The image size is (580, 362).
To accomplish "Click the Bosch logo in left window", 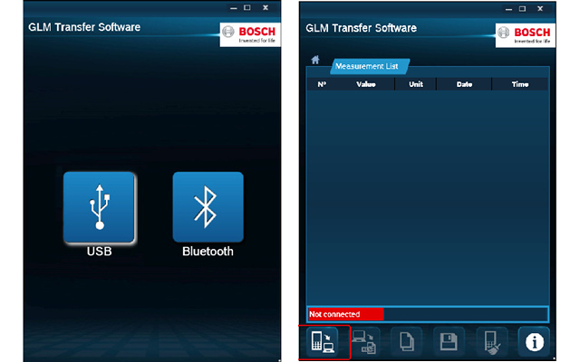I will (x=250, y=34).
